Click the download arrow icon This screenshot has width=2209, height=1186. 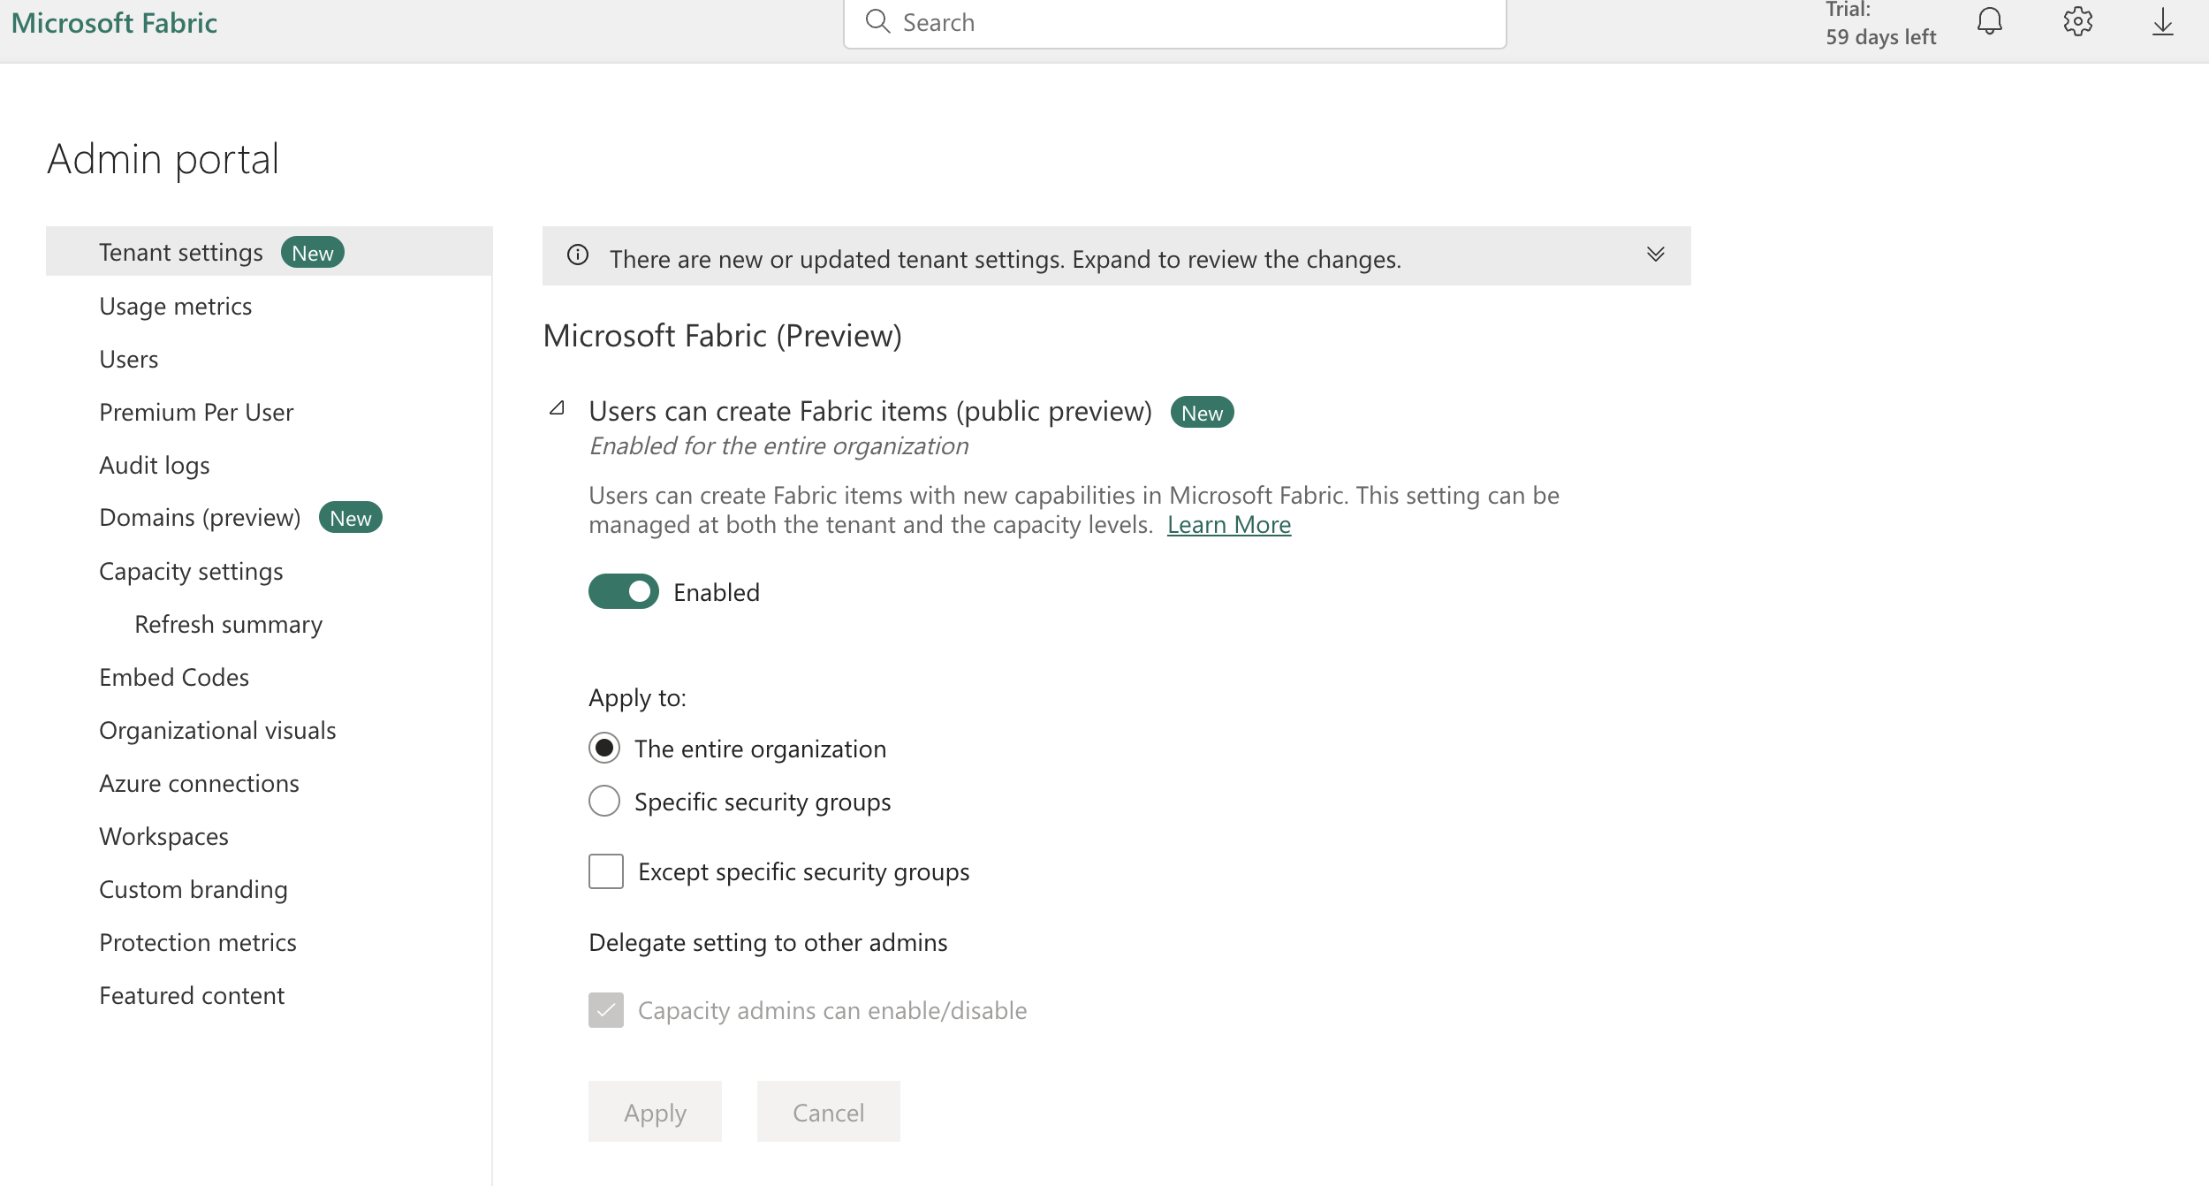2162,21
